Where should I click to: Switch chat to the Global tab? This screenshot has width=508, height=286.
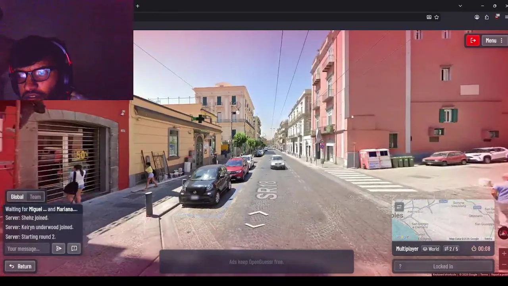(17, 197)
